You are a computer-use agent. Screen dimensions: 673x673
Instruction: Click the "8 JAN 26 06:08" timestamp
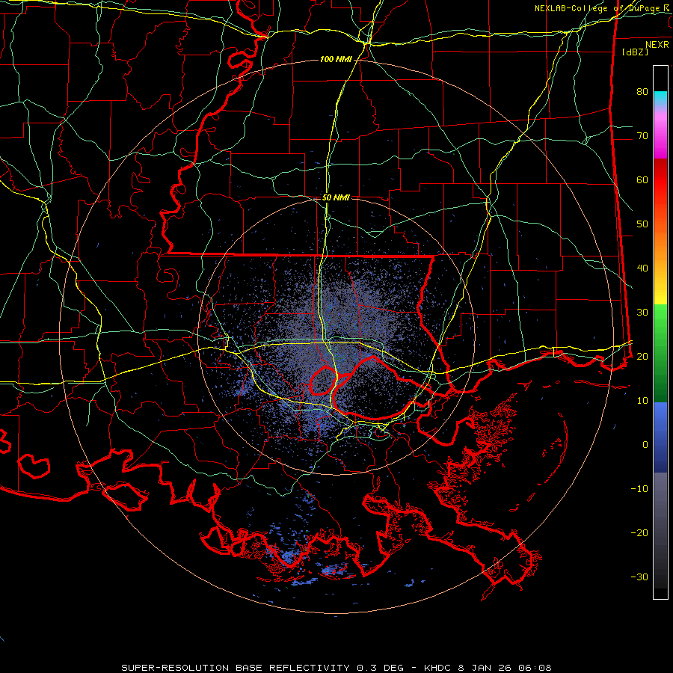tap(504, 668)
